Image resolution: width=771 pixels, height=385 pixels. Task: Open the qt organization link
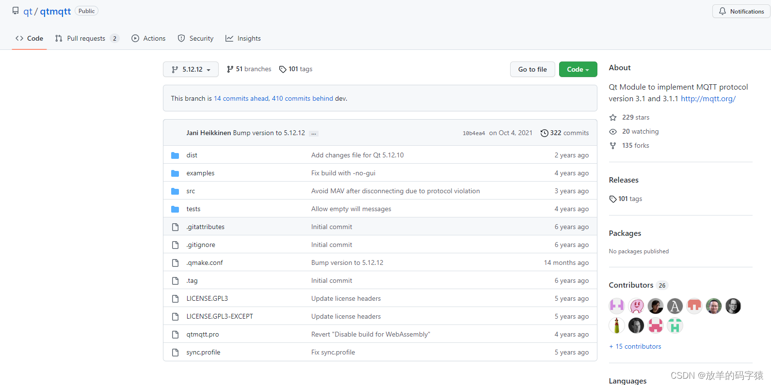[28, 11]
